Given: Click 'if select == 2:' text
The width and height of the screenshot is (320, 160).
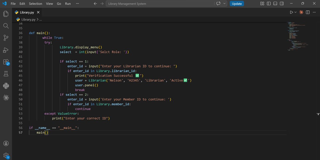Looking at the screenshot, I should pos(74,95).
